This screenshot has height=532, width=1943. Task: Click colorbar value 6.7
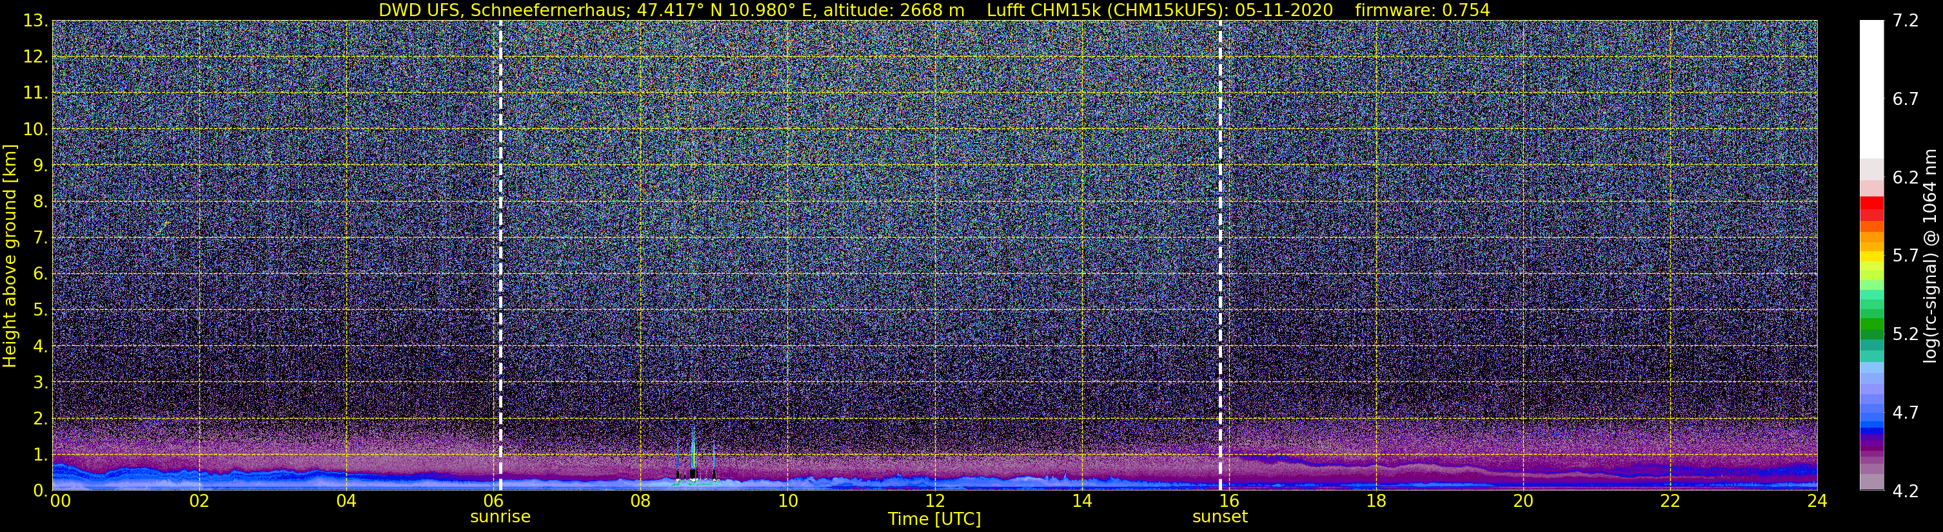1906,99
